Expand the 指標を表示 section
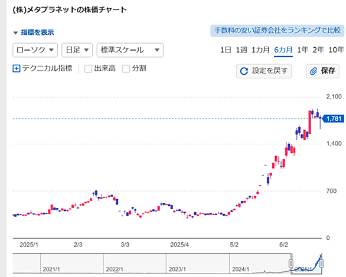 34,32
